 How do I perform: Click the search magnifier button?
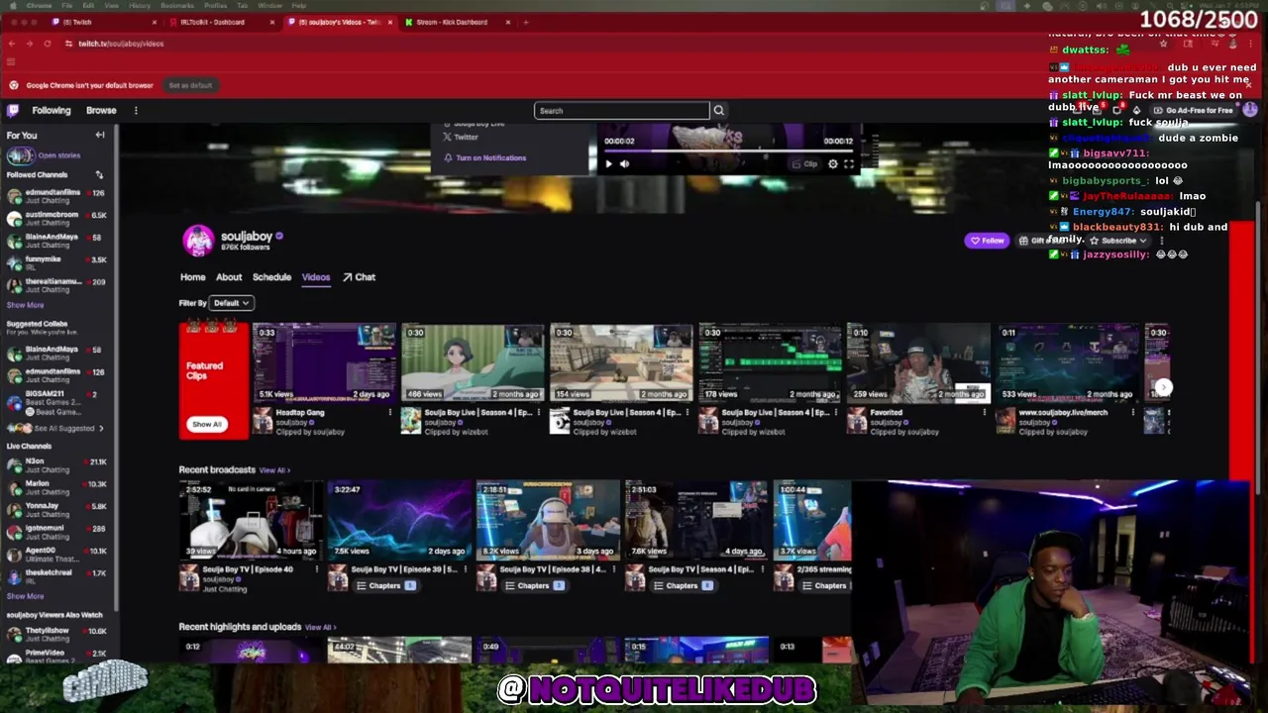pos(719,111)
